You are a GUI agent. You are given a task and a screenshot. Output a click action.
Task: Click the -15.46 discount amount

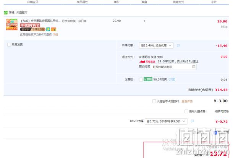(x=222, y=46)
